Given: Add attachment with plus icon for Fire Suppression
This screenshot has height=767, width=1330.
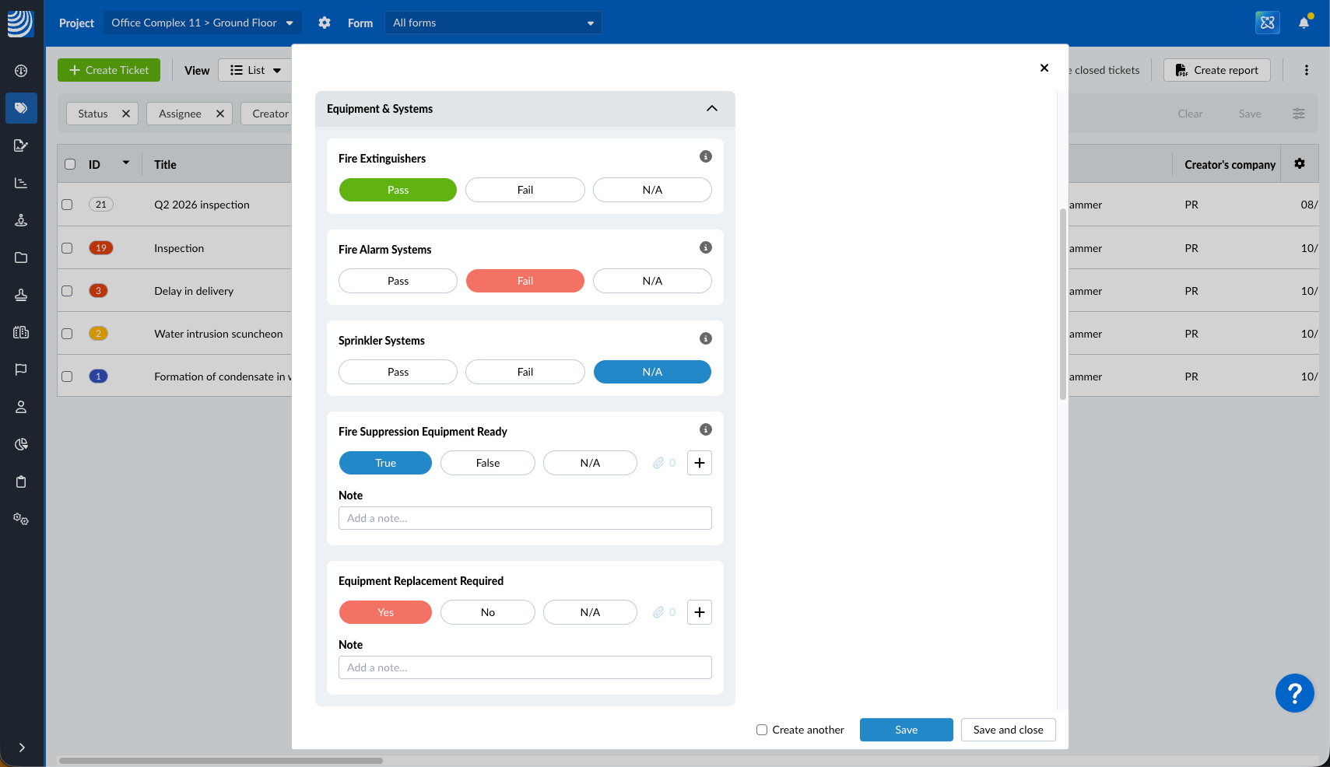Looking at the screenshot, I should (699, 463).
